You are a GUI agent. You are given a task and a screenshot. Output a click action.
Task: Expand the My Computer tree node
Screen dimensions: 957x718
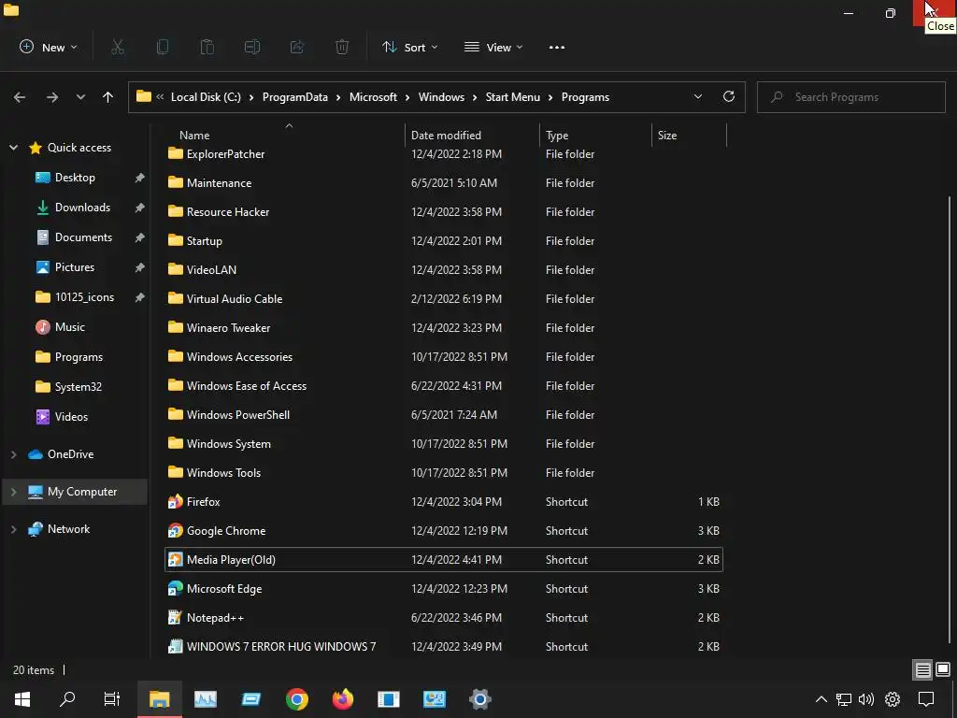click(x=13, y=492)
